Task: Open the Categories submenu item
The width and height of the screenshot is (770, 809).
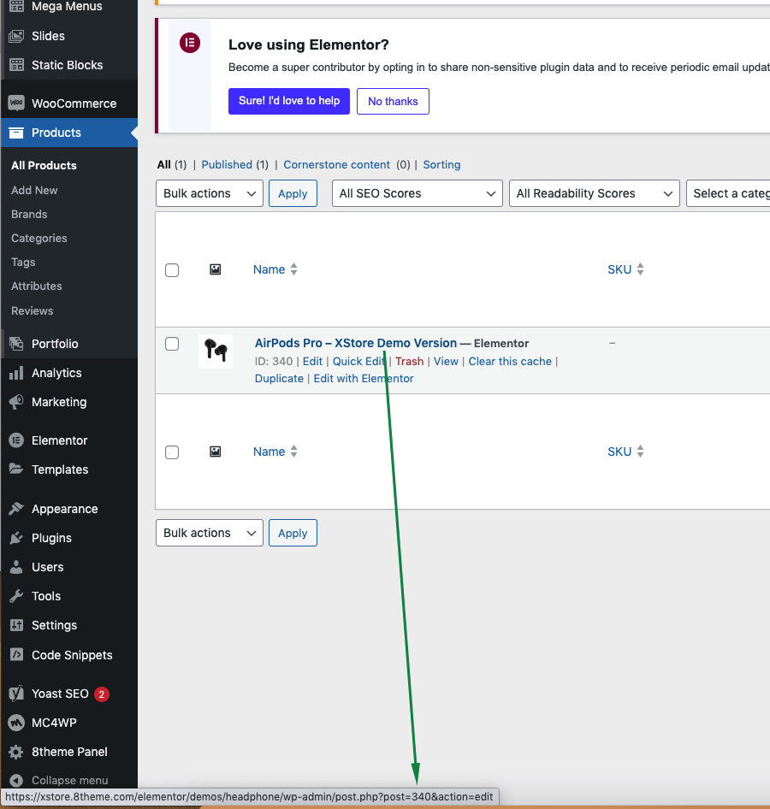Action: click(x=39, y=239)
